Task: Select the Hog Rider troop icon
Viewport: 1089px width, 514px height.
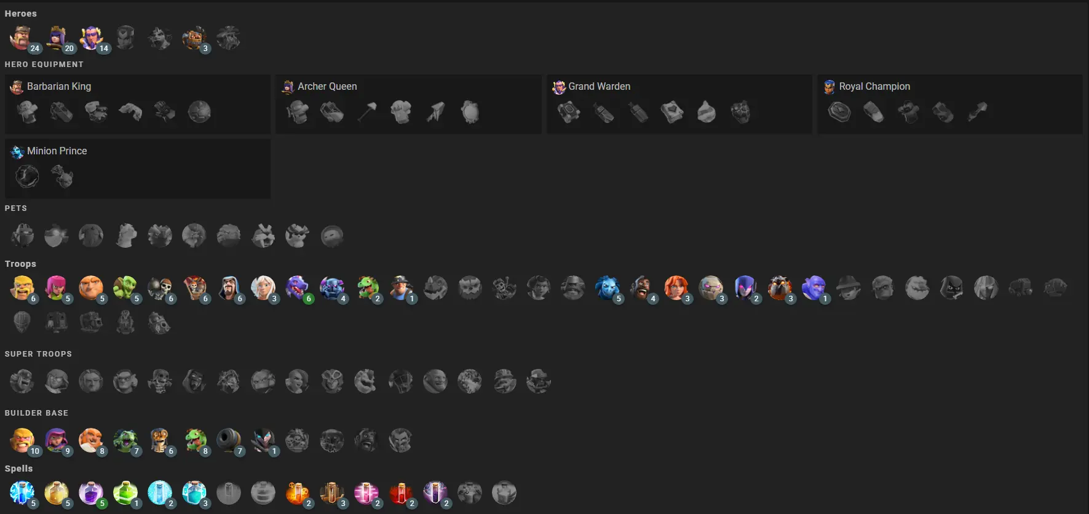Action: [642, 288]
